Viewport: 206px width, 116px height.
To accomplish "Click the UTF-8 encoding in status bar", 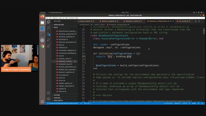I will pos(184,103).
